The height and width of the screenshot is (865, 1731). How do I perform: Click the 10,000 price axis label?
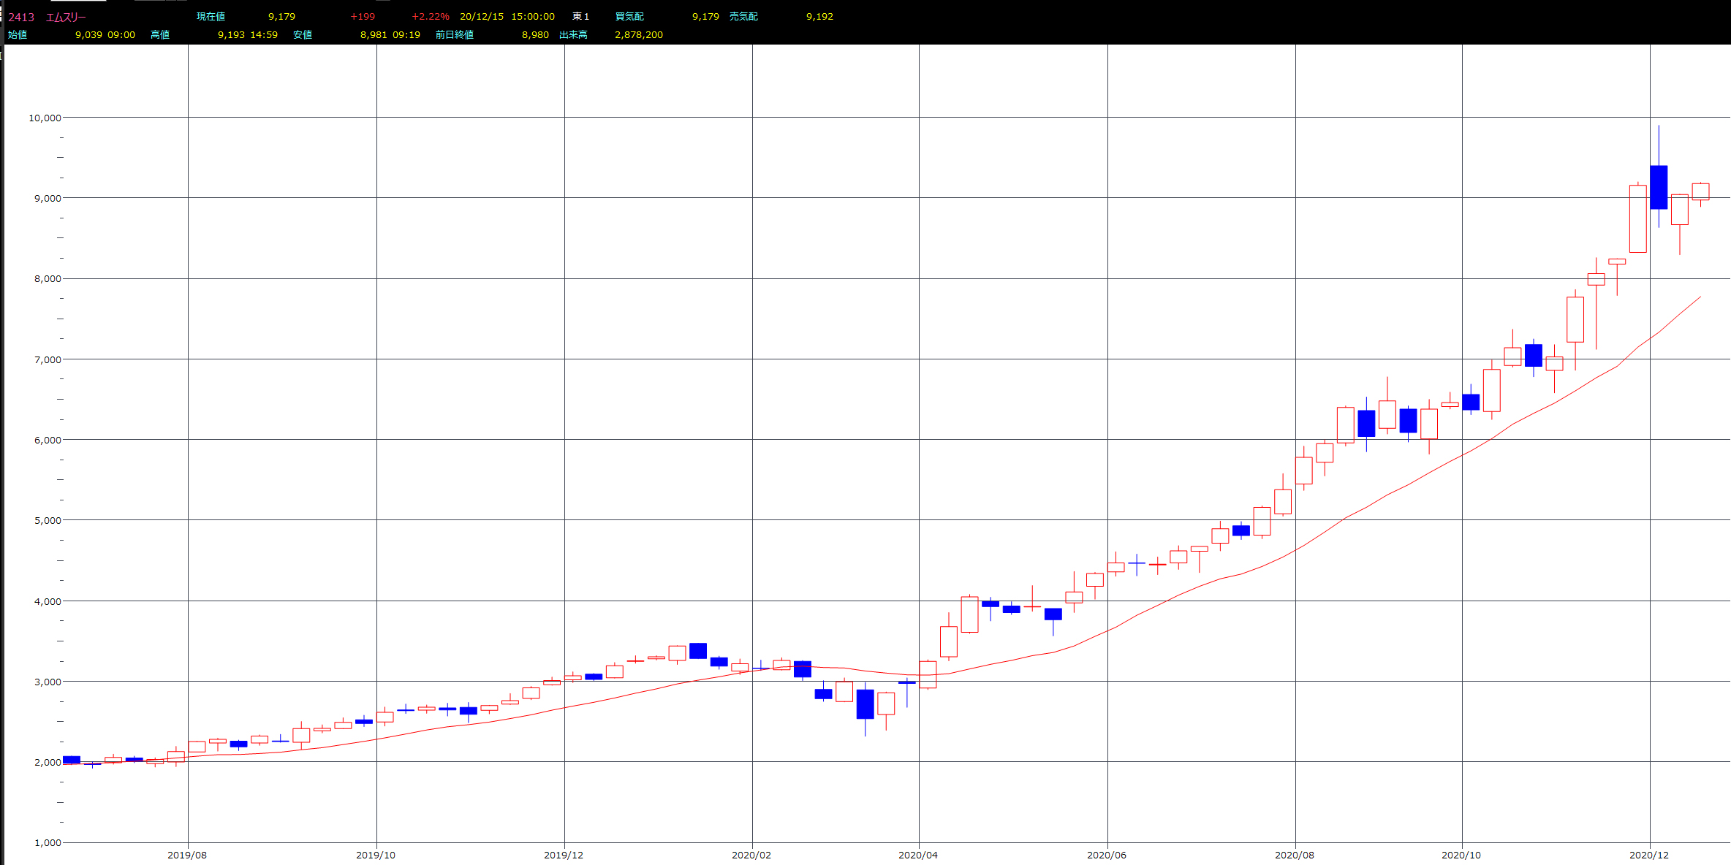(45, 118)
